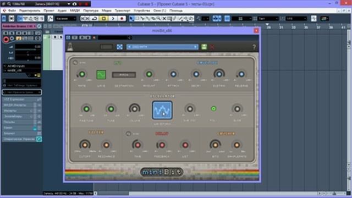Expand the VST Expression inspector section

tap(22, 99)
